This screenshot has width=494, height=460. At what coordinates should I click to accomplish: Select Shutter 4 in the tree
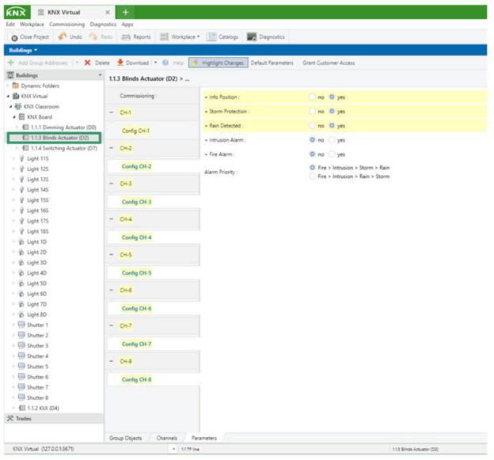coord(37,356)
